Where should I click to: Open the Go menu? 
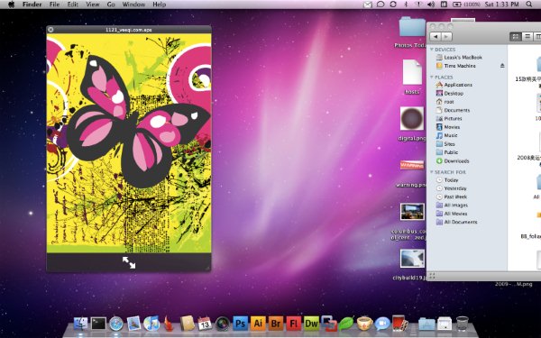(111, 5)
